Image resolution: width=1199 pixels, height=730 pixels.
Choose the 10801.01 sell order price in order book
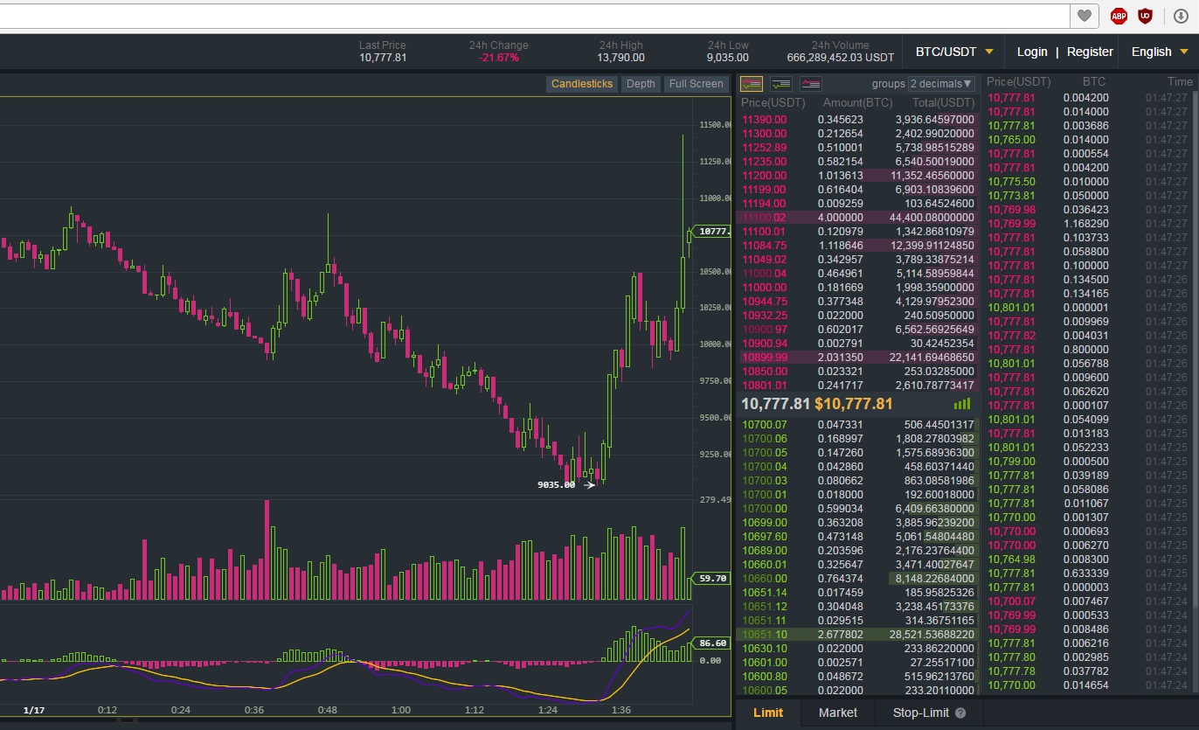[765, 386]
